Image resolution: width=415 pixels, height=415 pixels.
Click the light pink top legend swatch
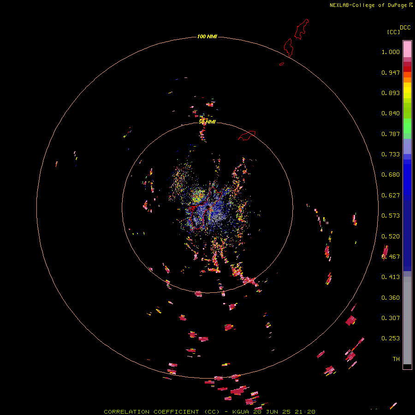pos(407,49)
